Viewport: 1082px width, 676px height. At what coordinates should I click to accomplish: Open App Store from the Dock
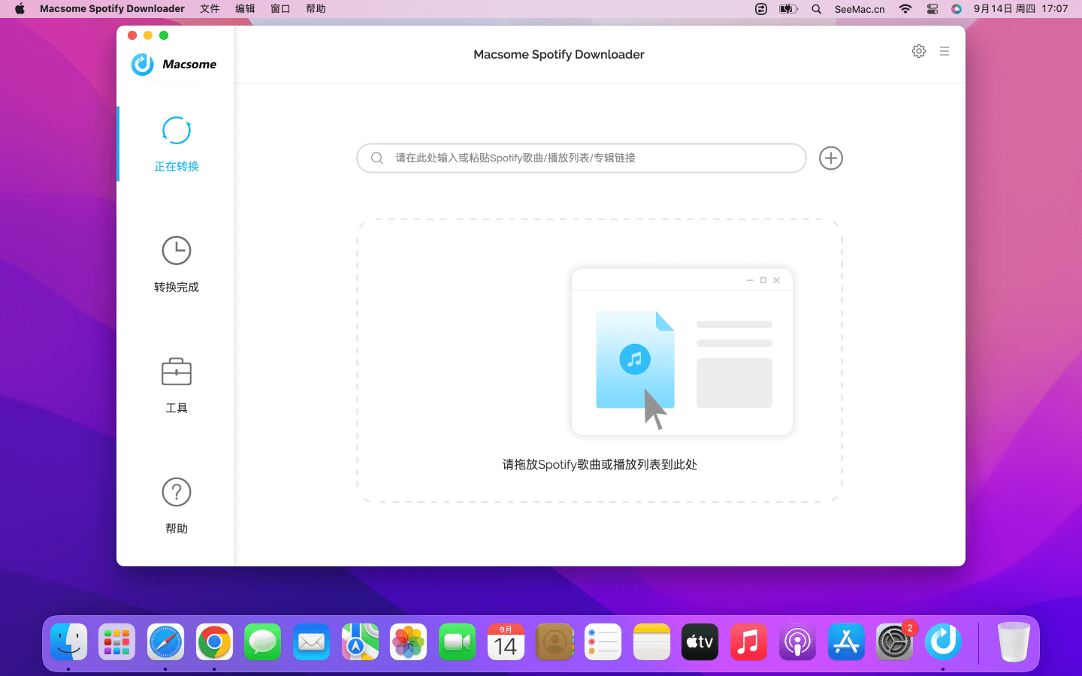tap(846, 642)
